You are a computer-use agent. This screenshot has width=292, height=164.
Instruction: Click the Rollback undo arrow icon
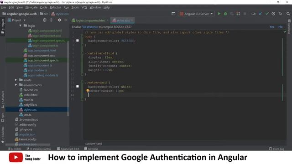[x=280, y=14]
